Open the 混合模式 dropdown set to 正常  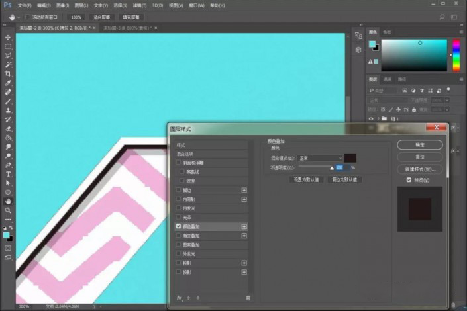pos(320,158)
